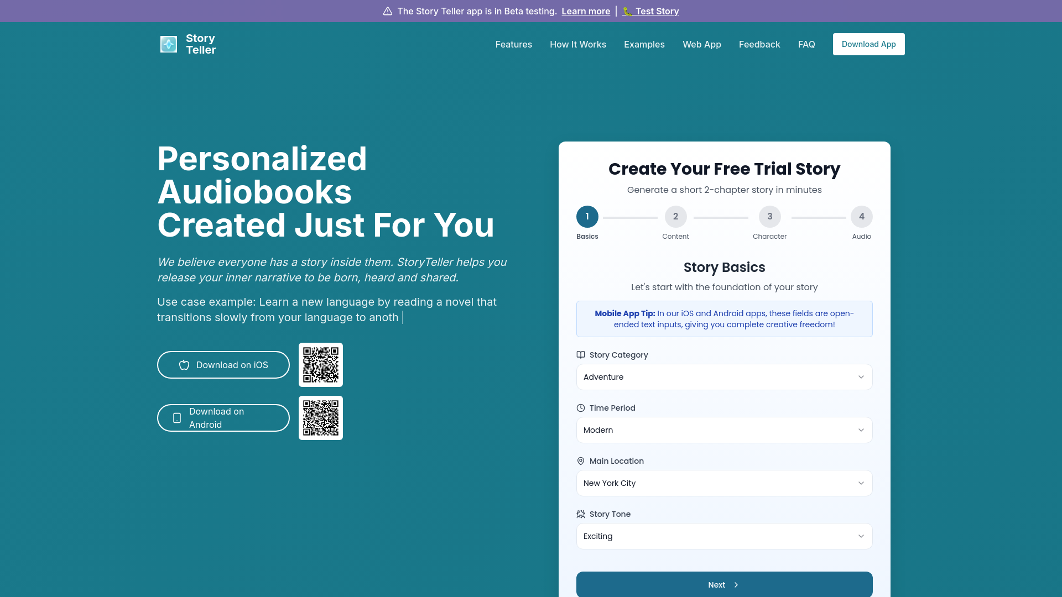Click the book icon beside Story Category
This screenshot has height=597, width=1062.
(580, 355)
